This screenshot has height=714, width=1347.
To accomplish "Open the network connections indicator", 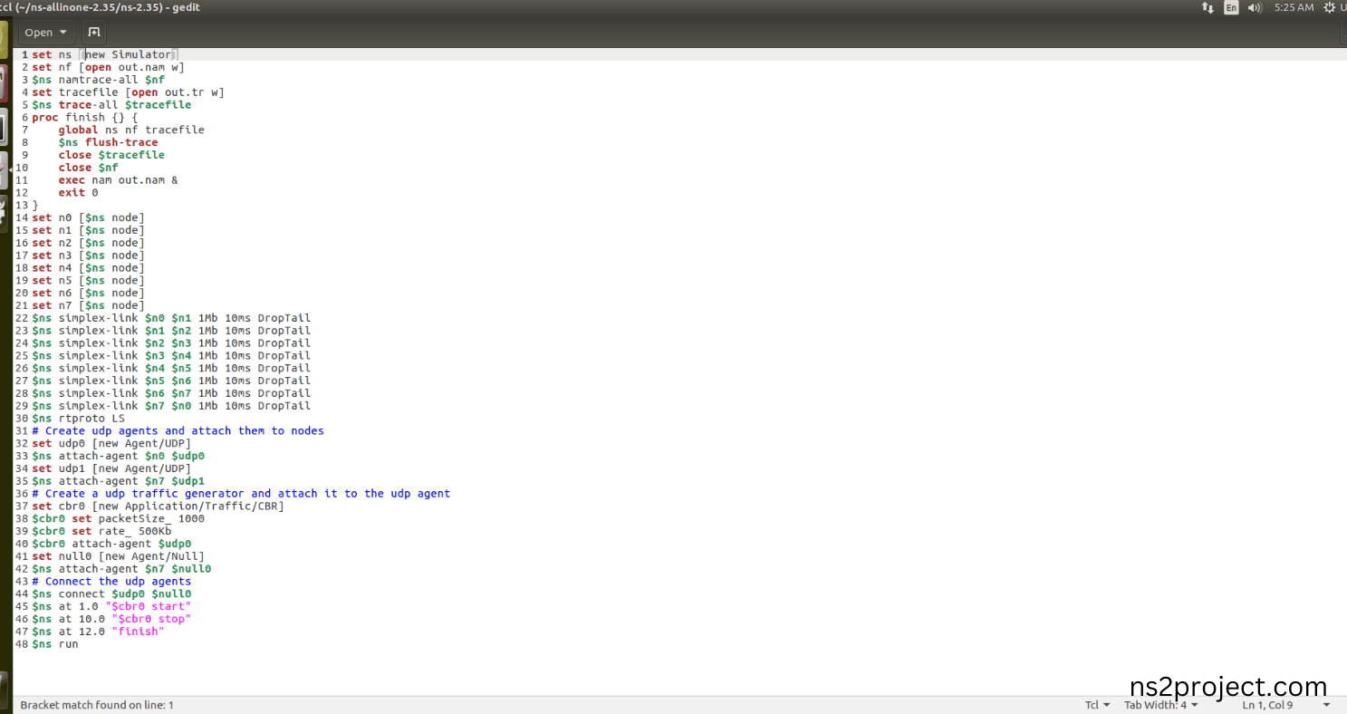I will click(1207, 7).
